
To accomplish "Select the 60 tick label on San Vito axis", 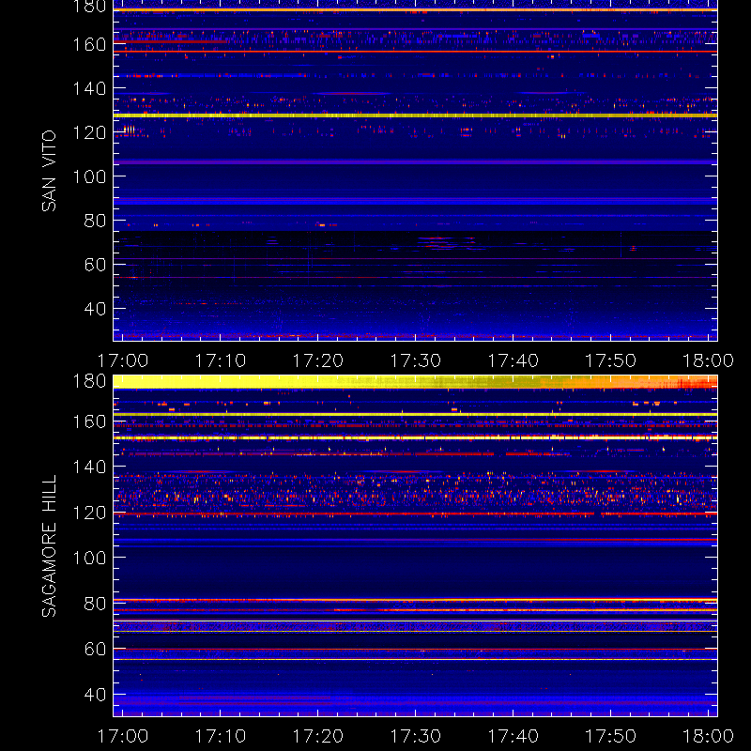I will coord(95,265).
